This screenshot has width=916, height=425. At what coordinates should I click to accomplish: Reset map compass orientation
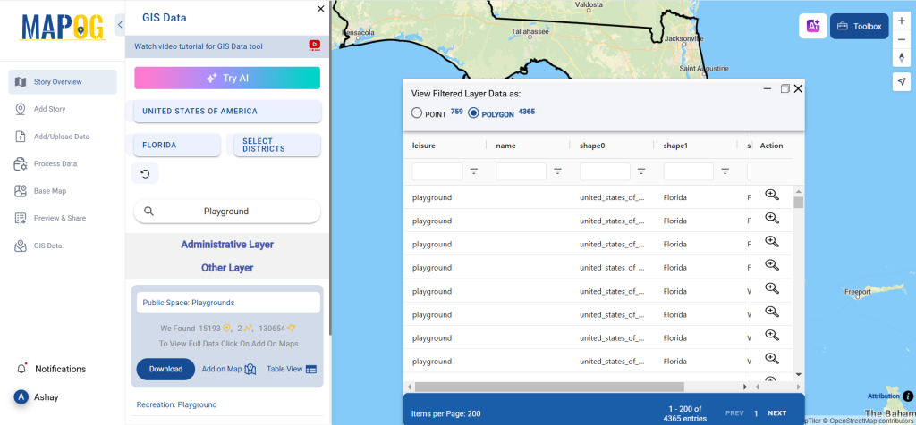coord(901,58)
